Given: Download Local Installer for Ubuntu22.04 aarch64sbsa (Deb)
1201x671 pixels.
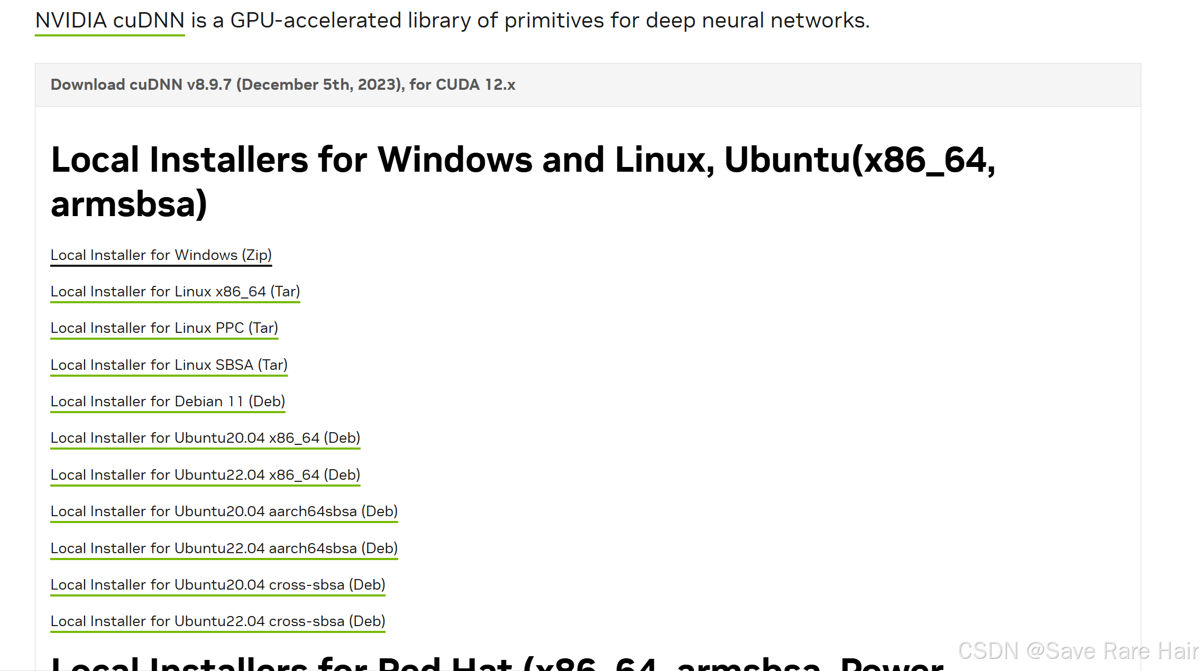Looking at the screenshot, I should [224, 548].
